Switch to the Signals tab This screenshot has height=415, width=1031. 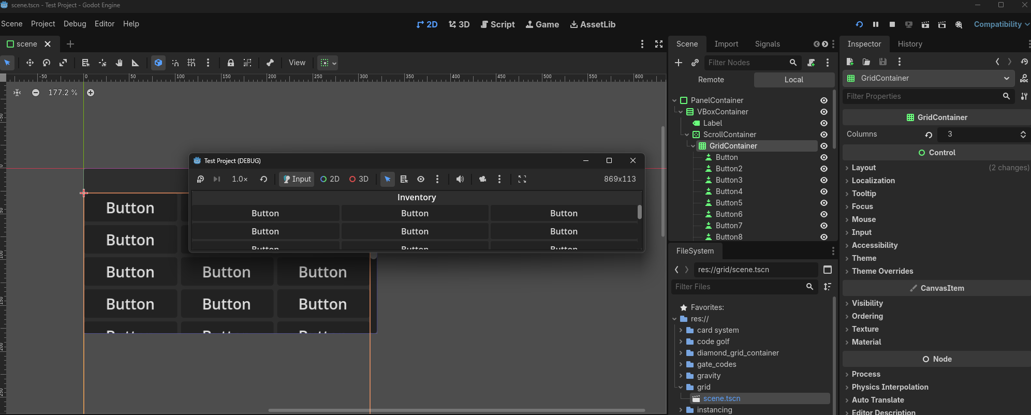(767, 44)
